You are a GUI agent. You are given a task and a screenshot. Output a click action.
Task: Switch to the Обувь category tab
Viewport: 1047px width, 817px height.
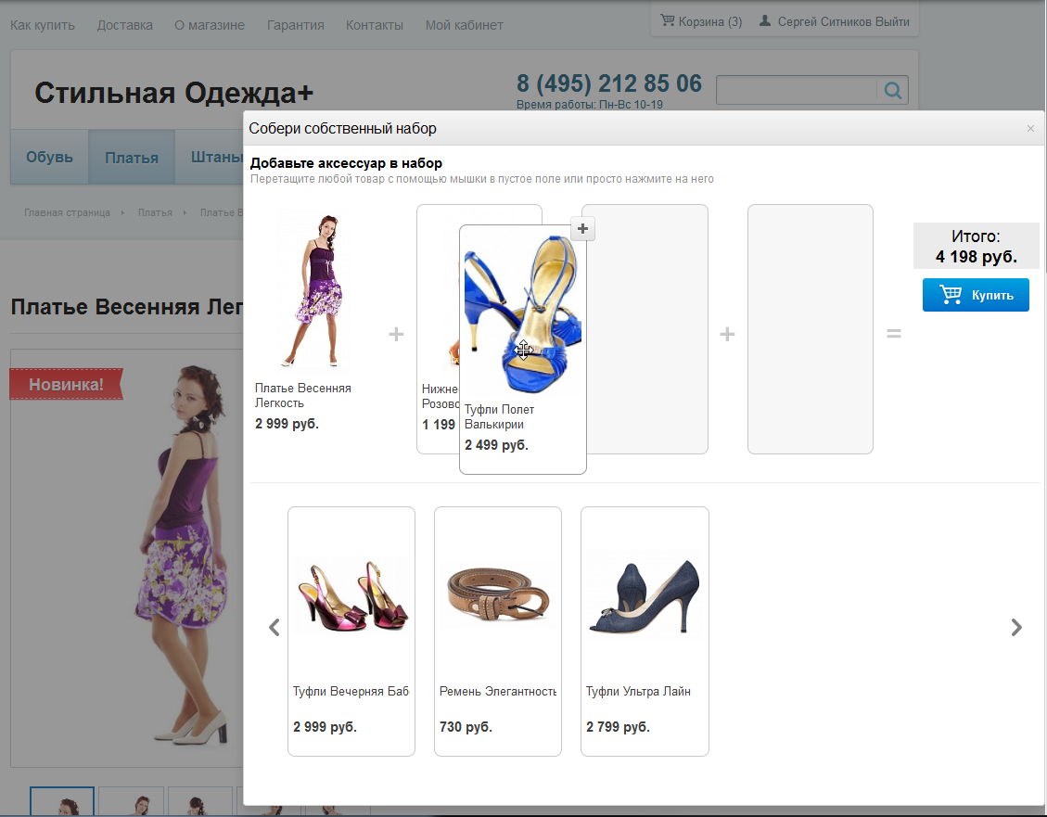click(49, 157)
